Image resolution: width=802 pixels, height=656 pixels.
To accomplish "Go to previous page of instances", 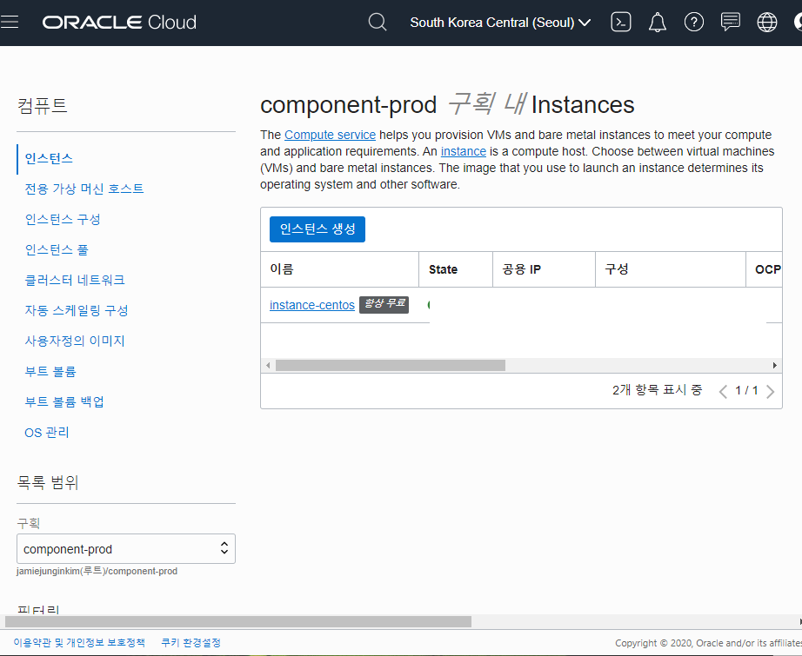I will pos(723,391).
